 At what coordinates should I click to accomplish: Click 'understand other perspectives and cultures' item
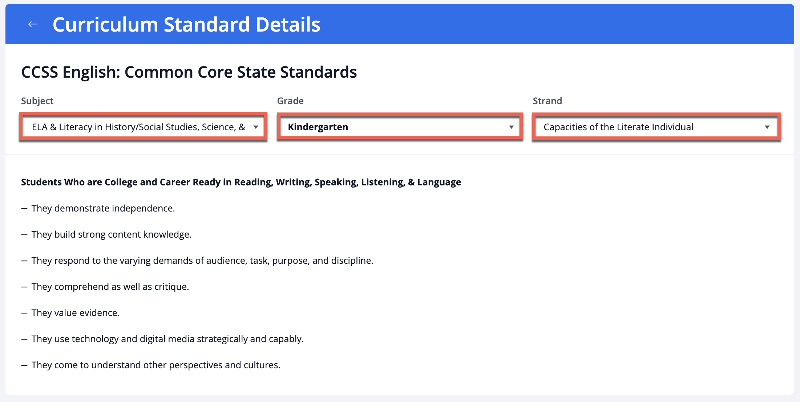[156, 365]
